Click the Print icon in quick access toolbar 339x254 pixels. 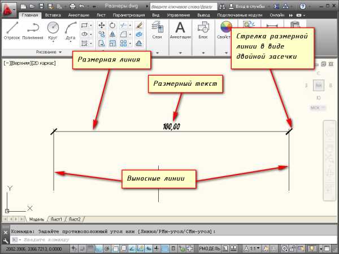click(73, 6)
